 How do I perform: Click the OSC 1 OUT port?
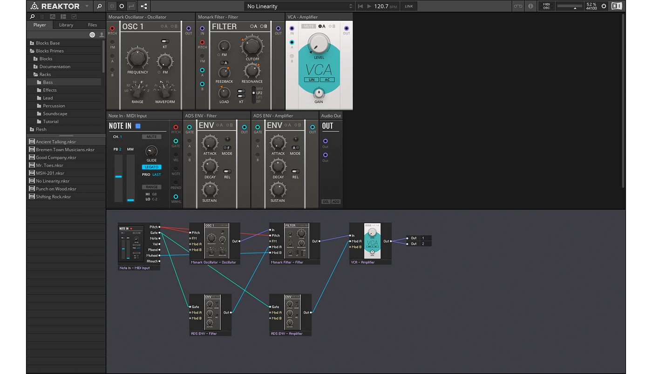pos(189,28)
